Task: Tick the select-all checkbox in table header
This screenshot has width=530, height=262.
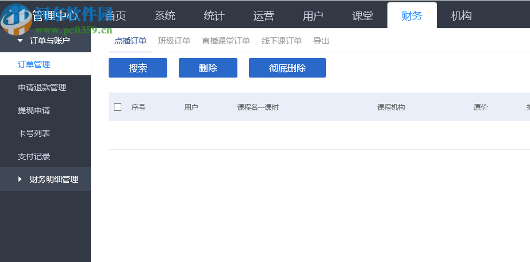Action: tap(118, 107)
